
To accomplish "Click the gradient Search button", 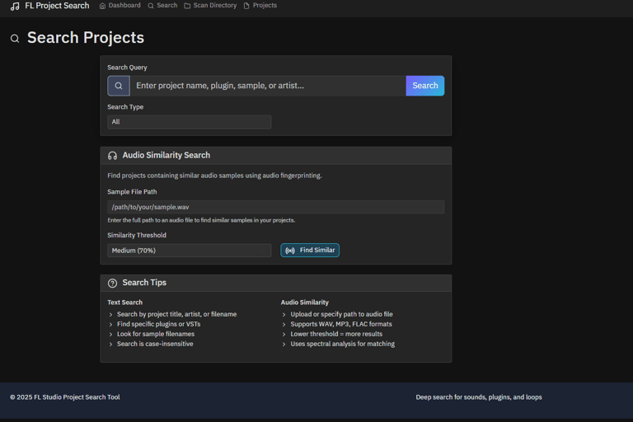I will pyautogui.click(x=425, y=86).
